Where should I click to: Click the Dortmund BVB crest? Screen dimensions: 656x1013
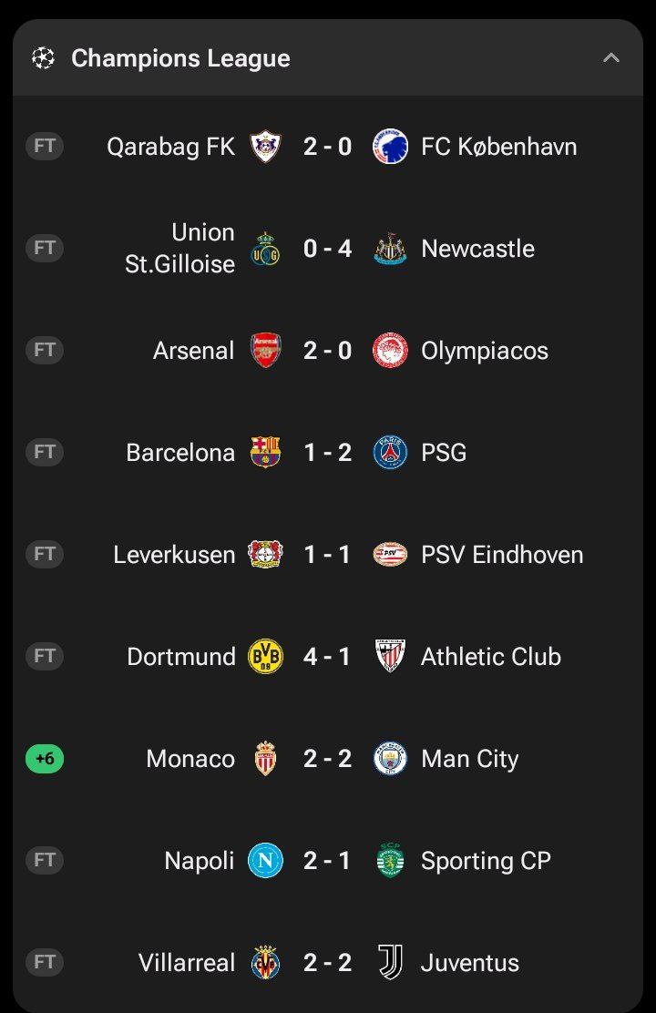[x=265, y=657]
